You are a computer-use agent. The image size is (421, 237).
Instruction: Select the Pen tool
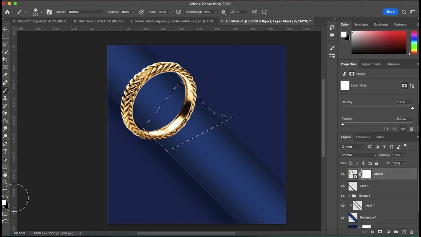click(5, 144)
